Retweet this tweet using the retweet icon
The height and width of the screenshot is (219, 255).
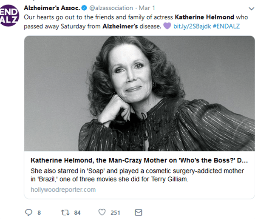pos(64,212)
